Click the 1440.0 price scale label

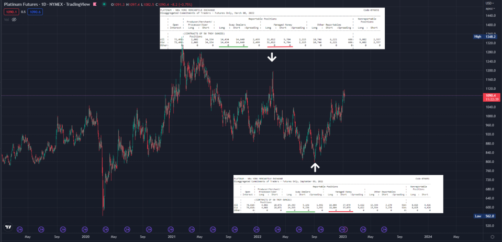tap(490, 16)
